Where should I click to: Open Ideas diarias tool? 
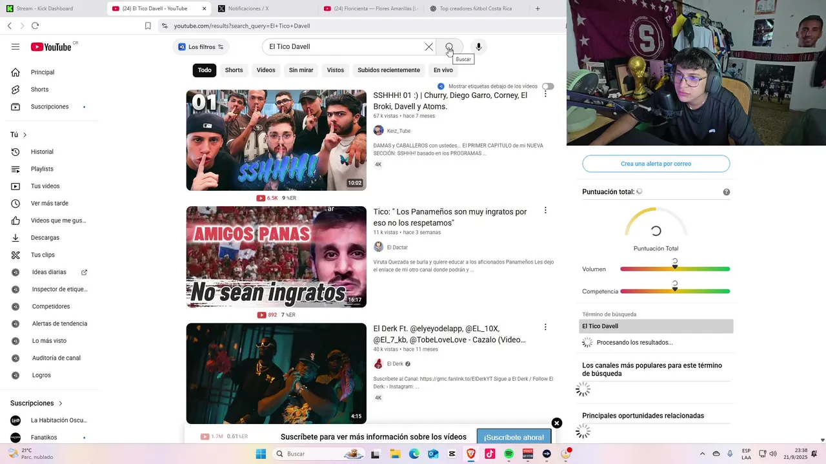point(49,272)
